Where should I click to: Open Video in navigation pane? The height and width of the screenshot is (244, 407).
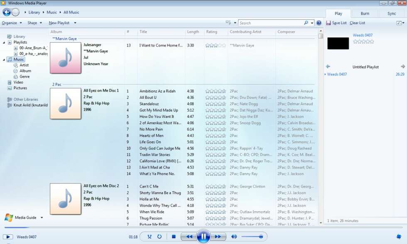18,82
